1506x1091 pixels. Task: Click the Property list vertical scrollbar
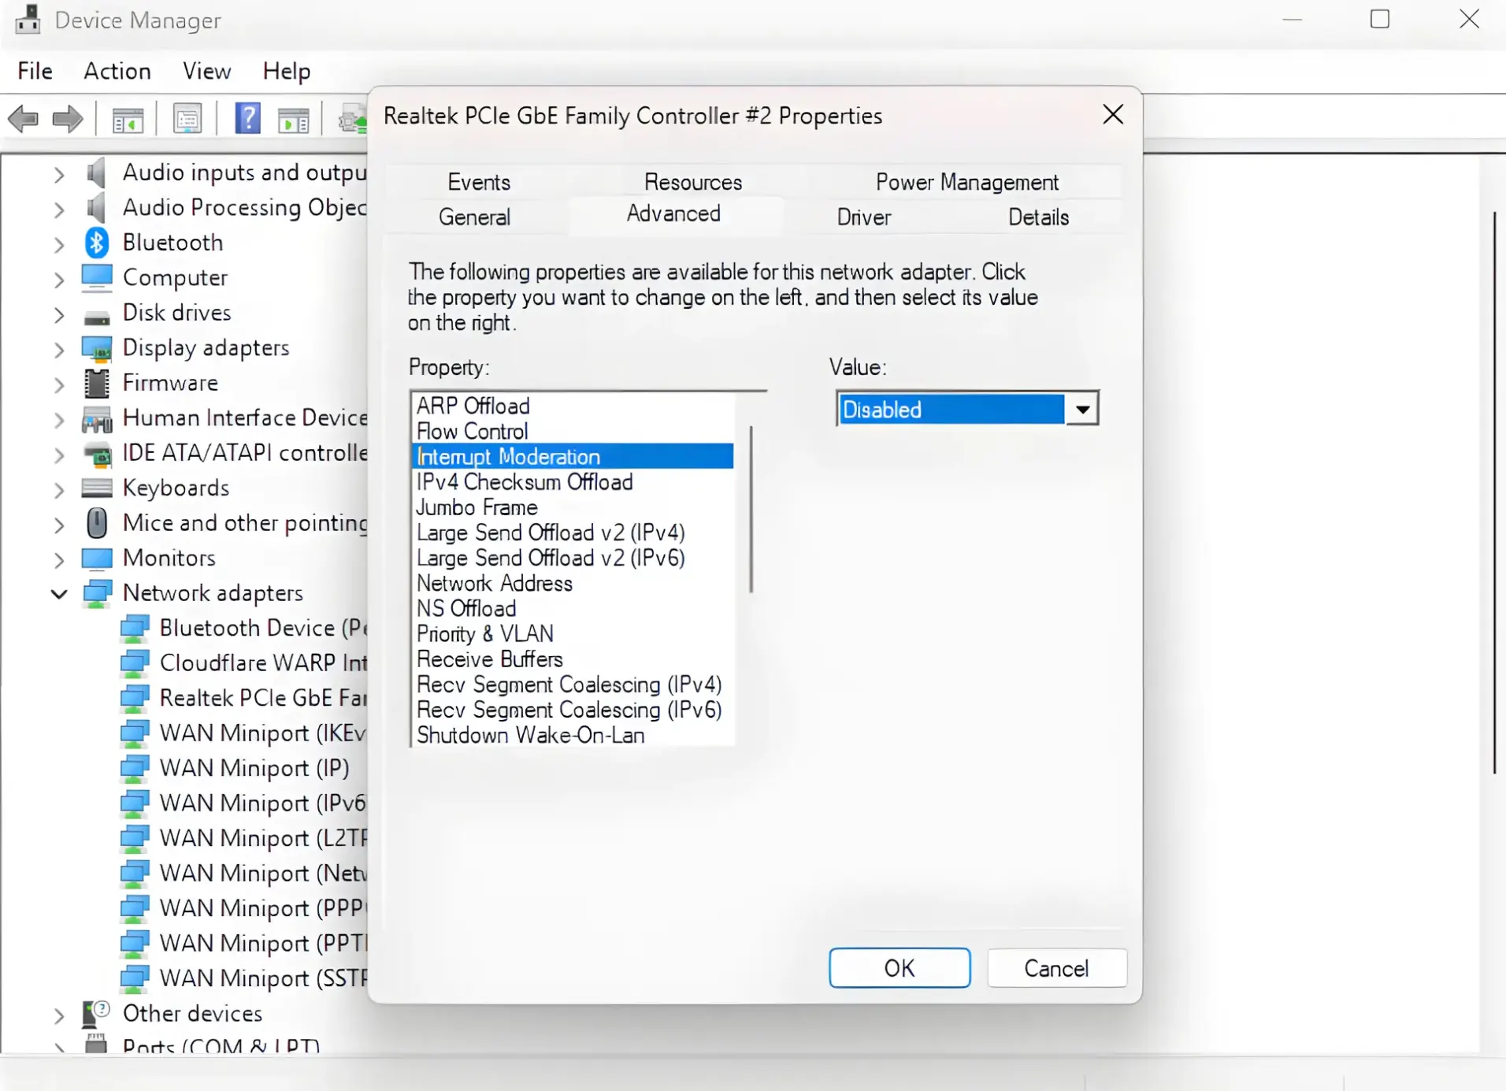[751, 509]
